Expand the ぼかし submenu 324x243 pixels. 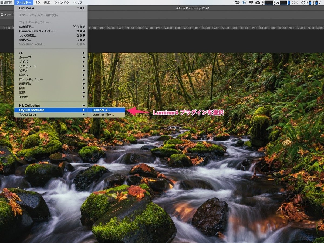(x=51, y=75)
